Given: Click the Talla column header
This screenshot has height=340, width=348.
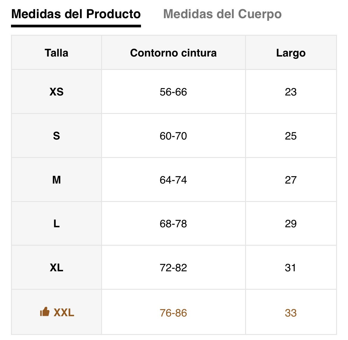Looking at the screenshot, I should click(x=57, y=53).
